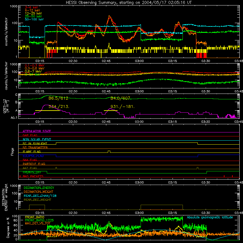Click the HESSI Observing Summary title text
The width and height of the screenshot is (243, 243).
129,3
